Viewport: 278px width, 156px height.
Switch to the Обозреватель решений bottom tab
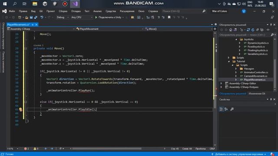coord(233,94)
